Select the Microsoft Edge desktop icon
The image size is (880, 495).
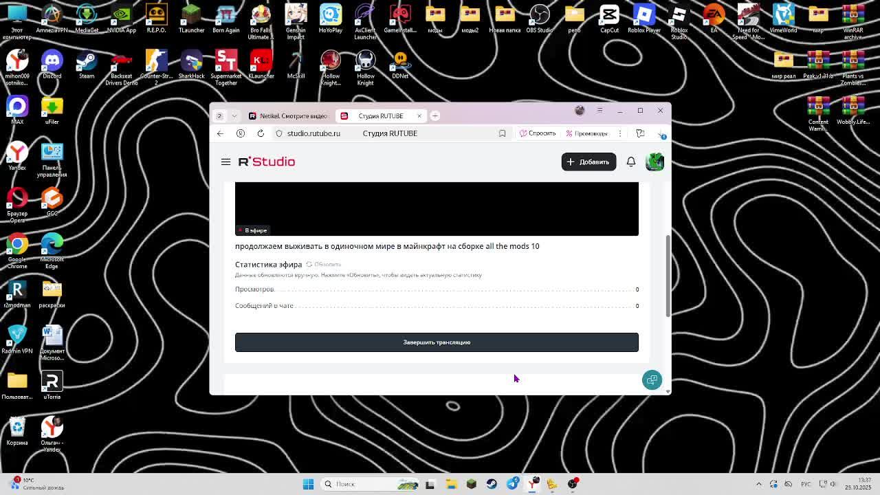[x=52, y=251]
